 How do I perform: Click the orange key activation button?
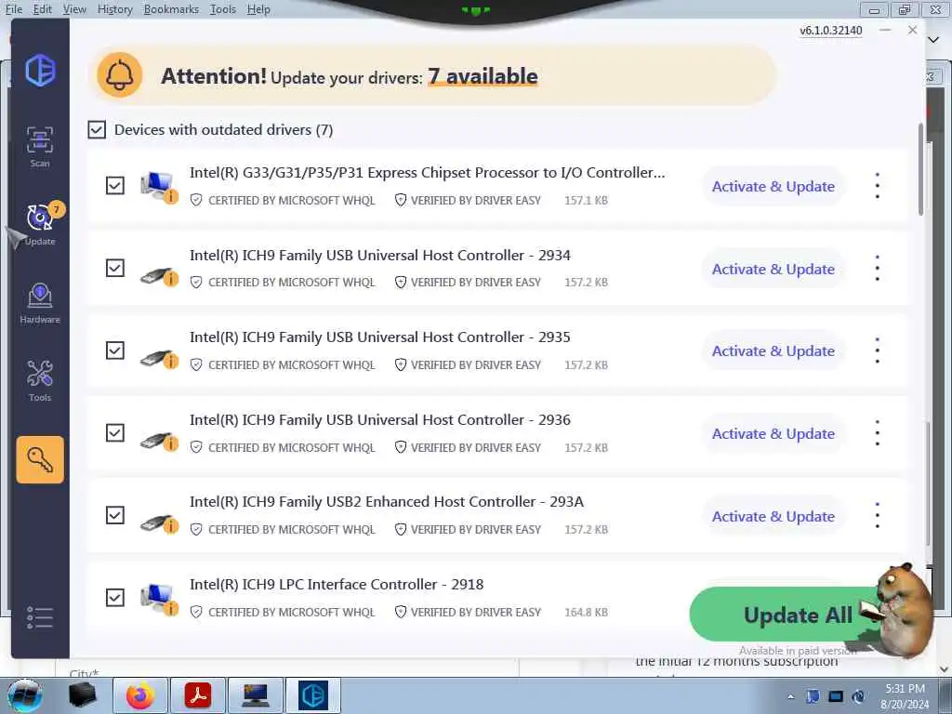point(40,459)
